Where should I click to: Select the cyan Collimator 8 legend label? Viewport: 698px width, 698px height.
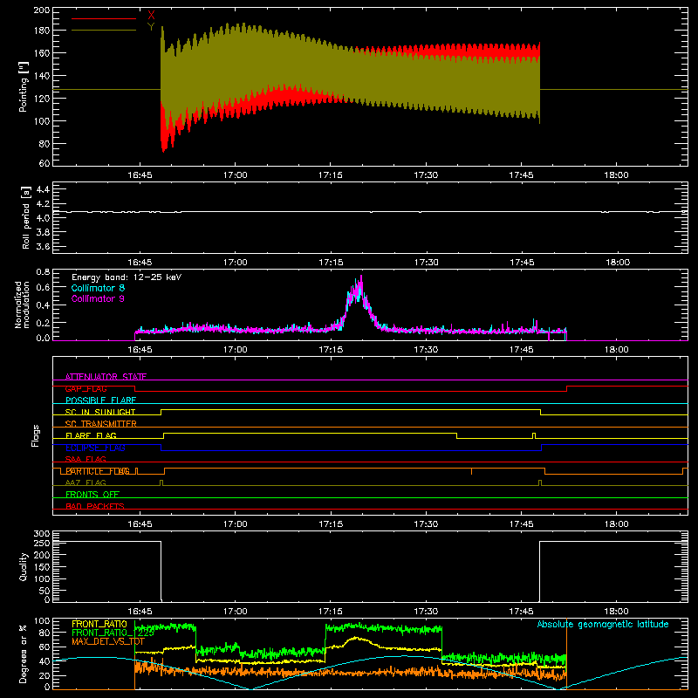tap(98, 288)
